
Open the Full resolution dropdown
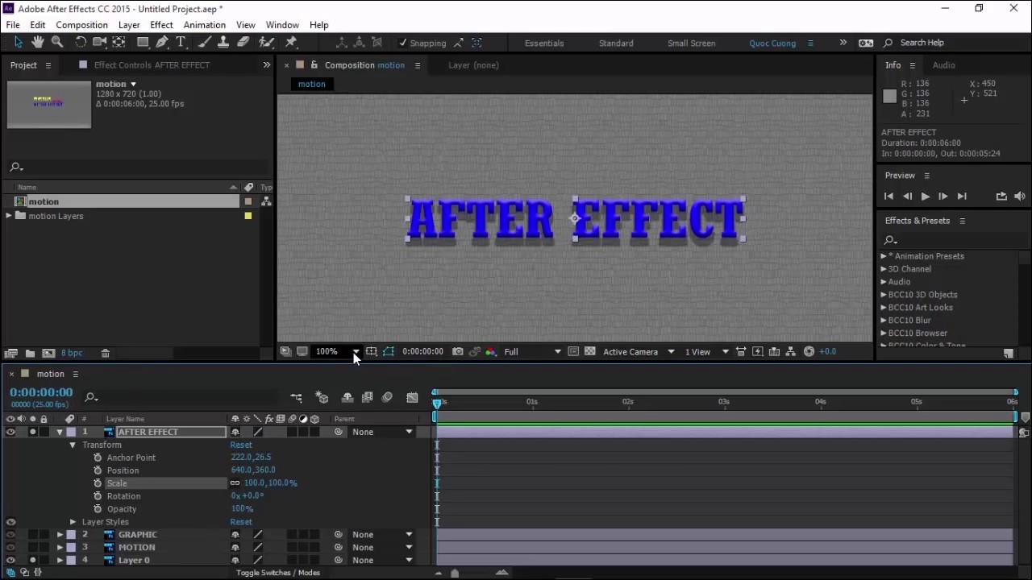tap(532, 352)
